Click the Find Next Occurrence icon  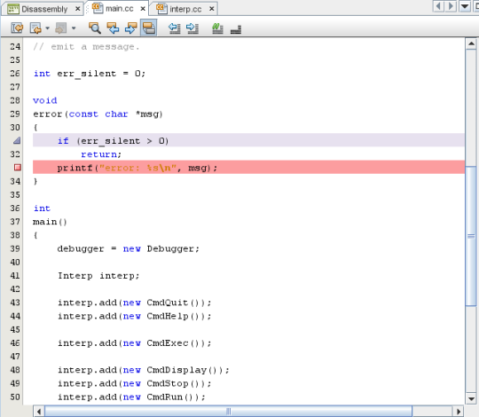130,28
